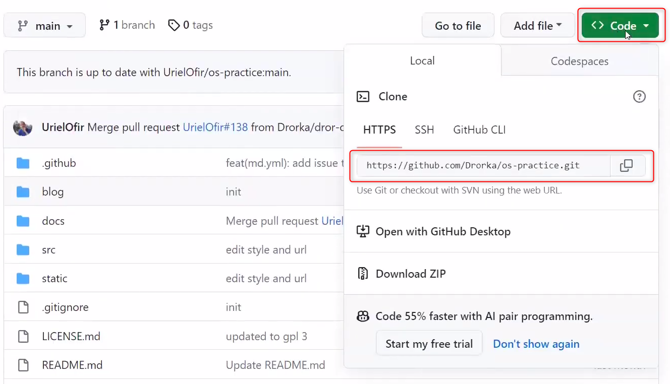Click the .github row 'feat(md.yml)' commit message
The width and height of the screenshot is (670, 384).
click(285, 163)
